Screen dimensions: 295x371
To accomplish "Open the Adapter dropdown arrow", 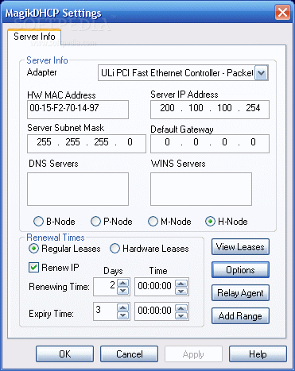I will [x=261, y=73].
